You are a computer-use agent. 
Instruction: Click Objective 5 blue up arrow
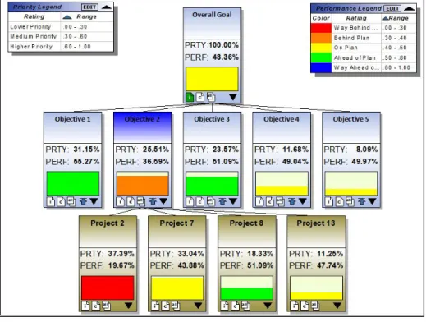tap(362, 201)
